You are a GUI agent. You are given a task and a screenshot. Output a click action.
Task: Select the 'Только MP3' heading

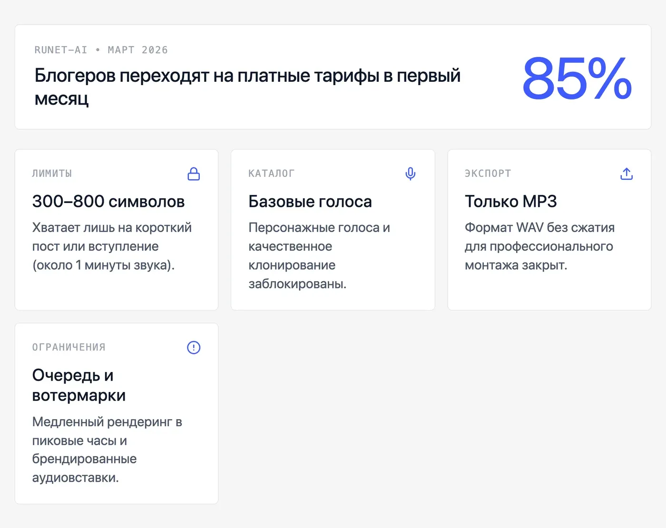[511, 201]
